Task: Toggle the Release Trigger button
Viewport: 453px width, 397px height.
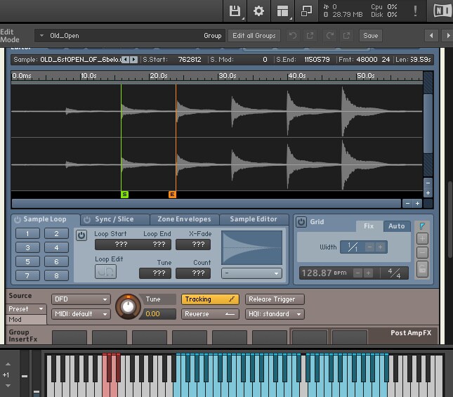Action: click(275, 299)
